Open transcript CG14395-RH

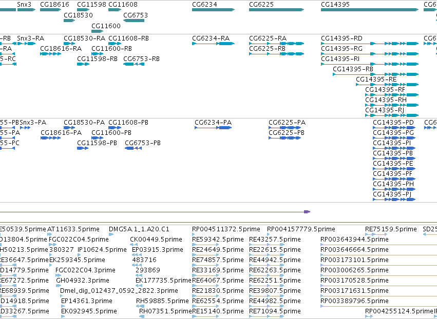(x=386, y=100)
